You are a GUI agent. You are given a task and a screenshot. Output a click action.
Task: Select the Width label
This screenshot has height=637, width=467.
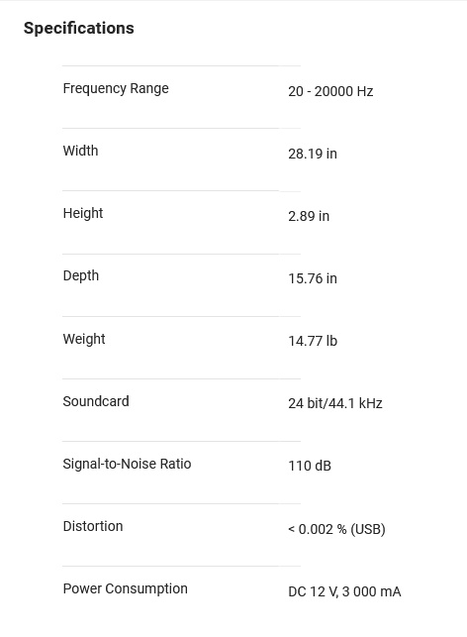pos(80,151)
